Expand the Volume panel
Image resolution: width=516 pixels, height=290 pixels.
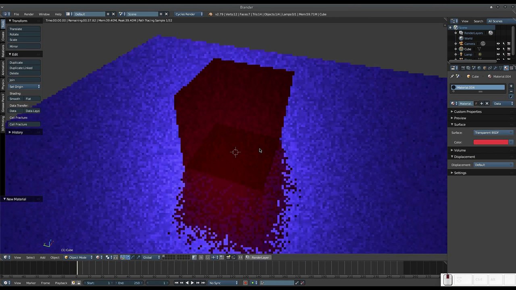coord(460,150)
